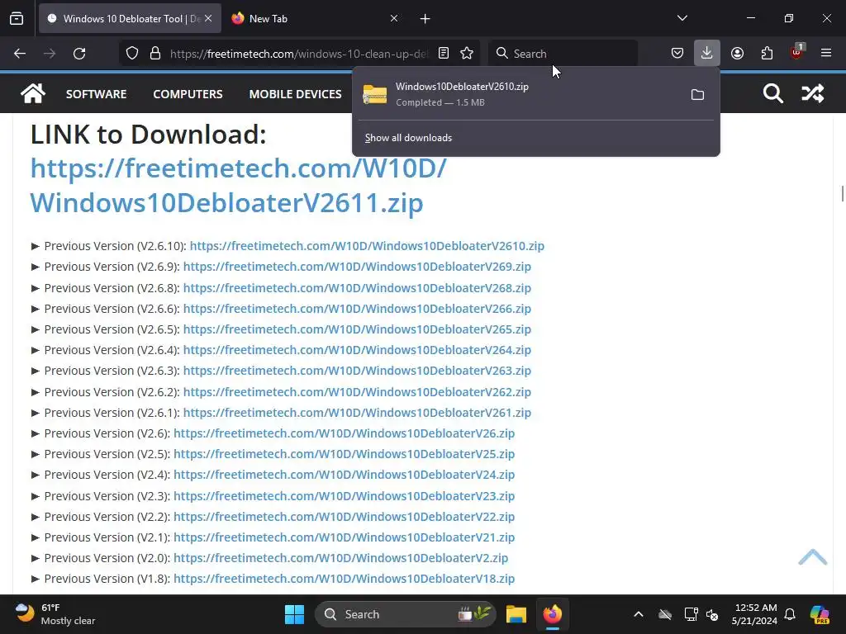The height and width of the screenshot is (634, 846).
Task: Show site security padlock info
Action: (x=155, y=54)
